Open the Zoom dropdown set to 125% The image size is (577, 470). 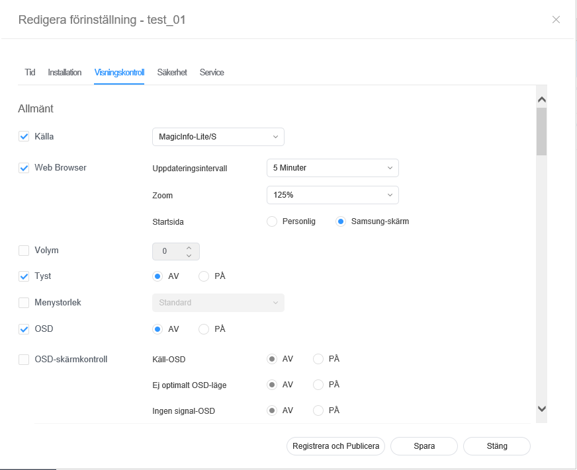tap(332, 196)
